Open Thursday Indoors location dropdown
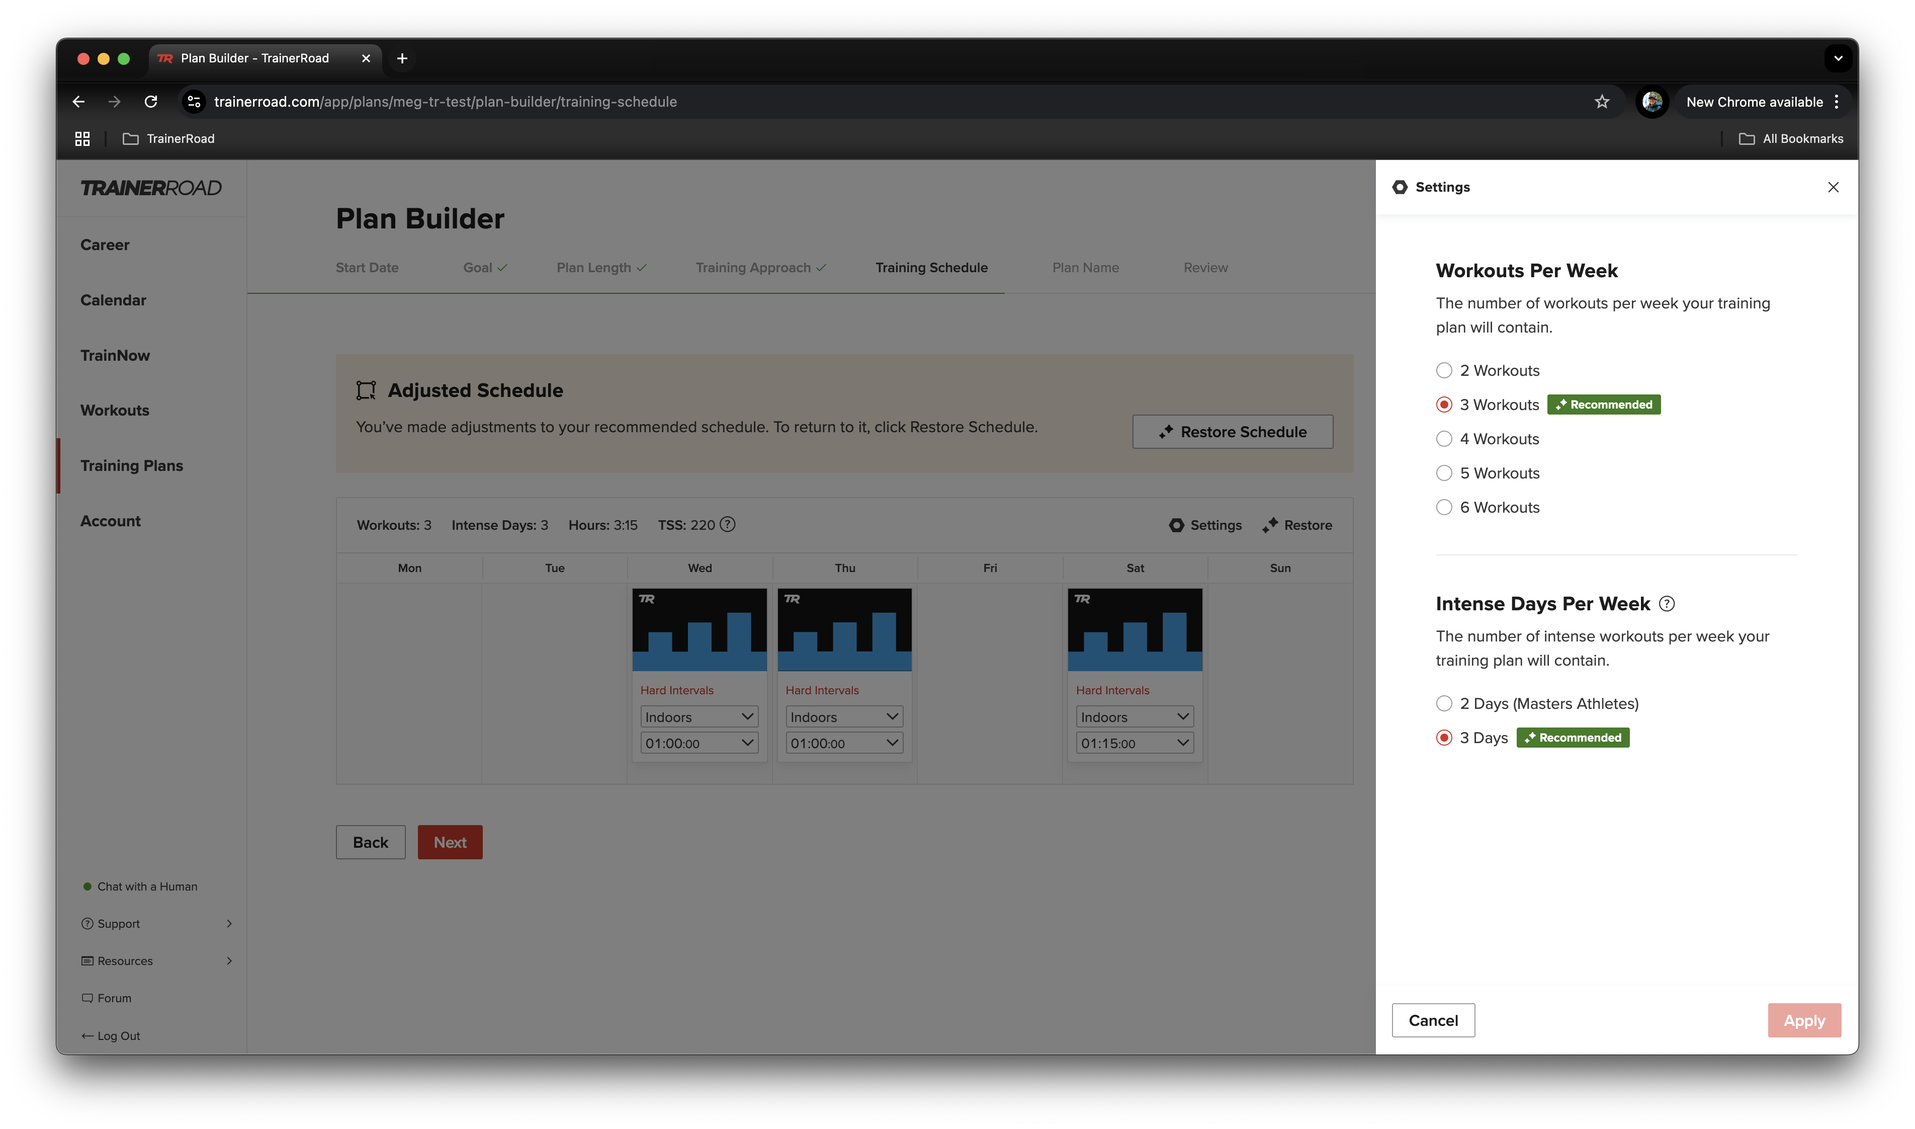The width and height of the screenshot is (1915, 1129). [x=845, y=716]
